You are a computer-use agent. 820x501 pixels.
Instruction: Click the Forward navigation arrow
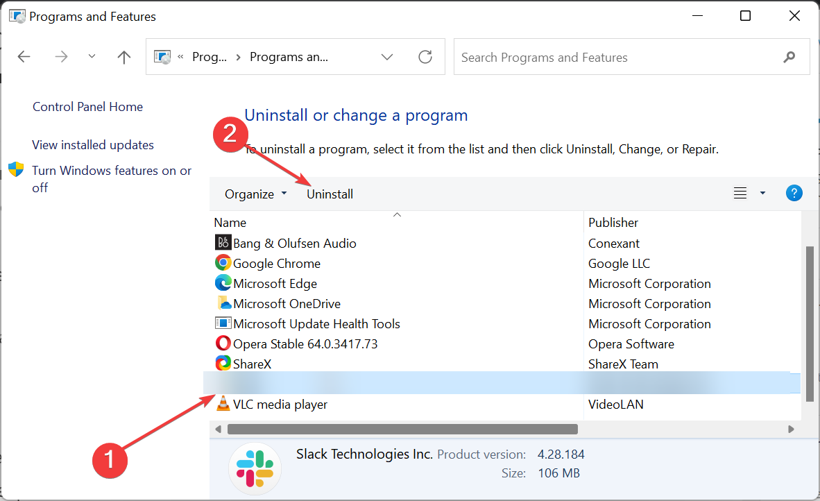coord(61,56)
